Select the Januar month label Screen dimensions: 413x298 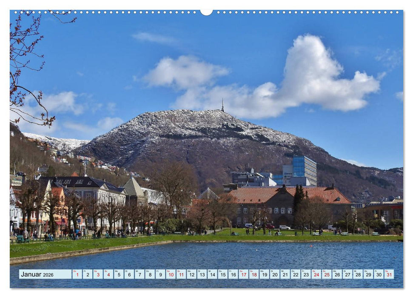click(x=32, y=275)
